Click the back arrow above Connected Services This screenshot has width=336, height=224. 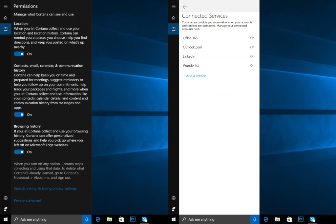(185, 7)
